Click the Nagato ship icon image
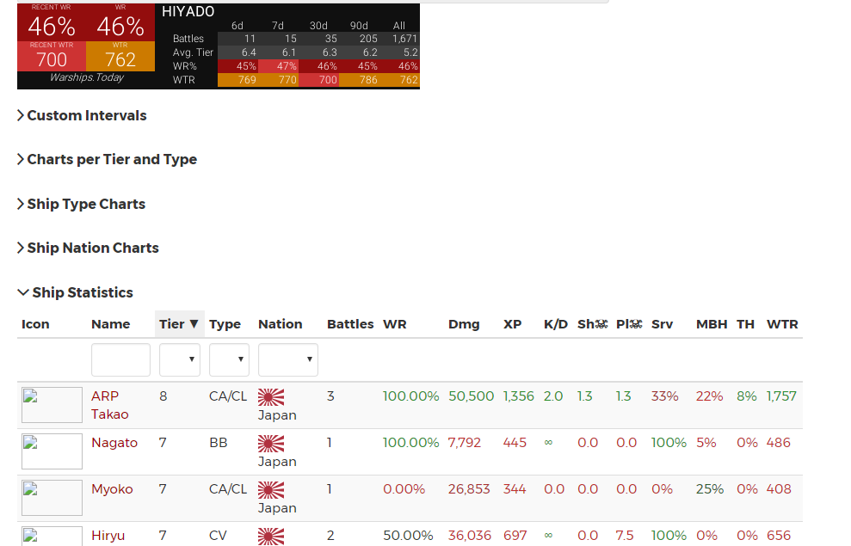Image resolution: width=851 pixels, height=546 pixels. point(52,451)
